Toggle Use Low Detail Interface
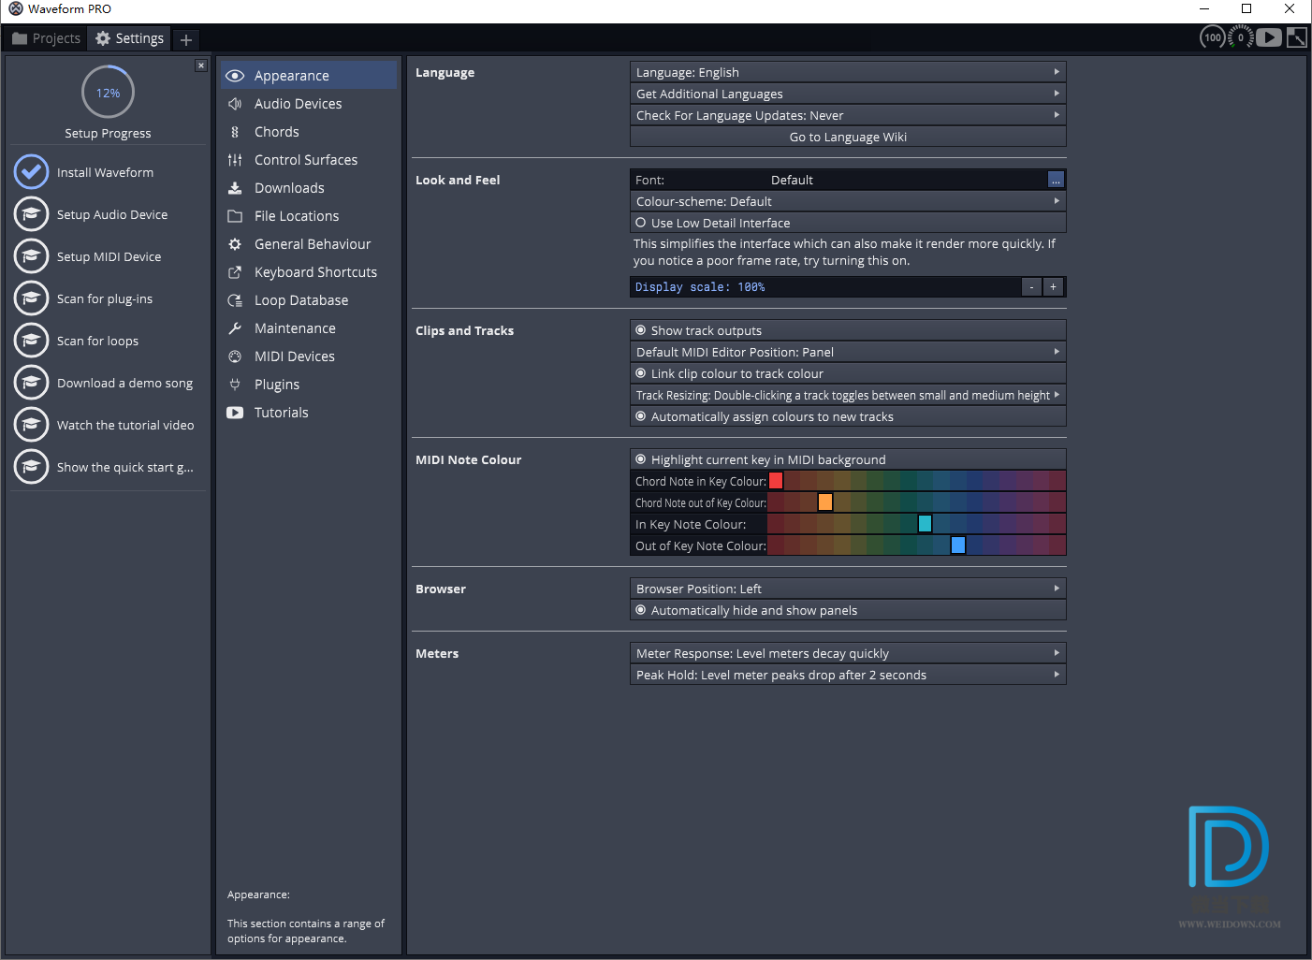 tap(848, 223)
